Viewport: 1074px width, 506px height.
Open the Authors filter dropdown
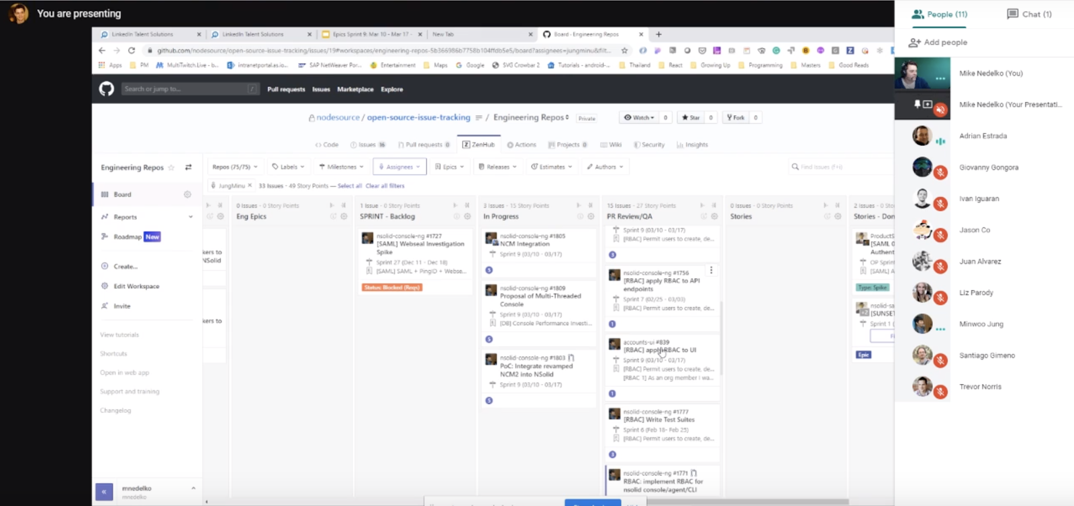click(605, 167)
